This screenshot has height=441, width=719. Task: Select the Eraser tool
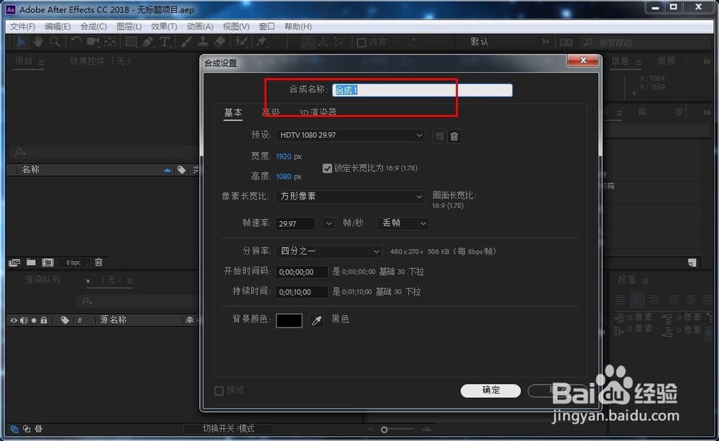219,42
